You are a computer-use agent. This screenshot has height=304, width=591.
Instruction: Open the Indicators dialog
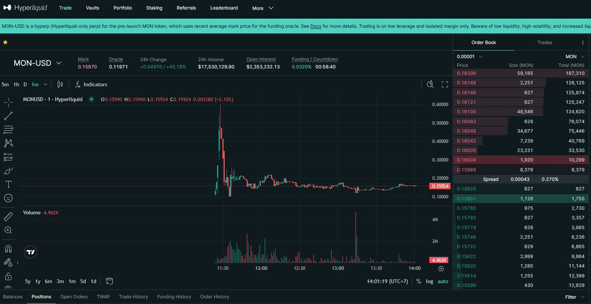91,84
